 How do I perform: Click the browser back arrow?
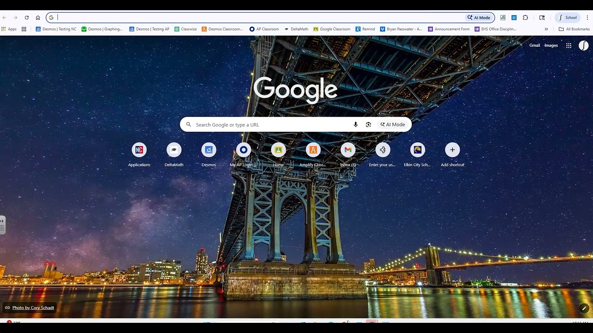(x=5, y=18)
